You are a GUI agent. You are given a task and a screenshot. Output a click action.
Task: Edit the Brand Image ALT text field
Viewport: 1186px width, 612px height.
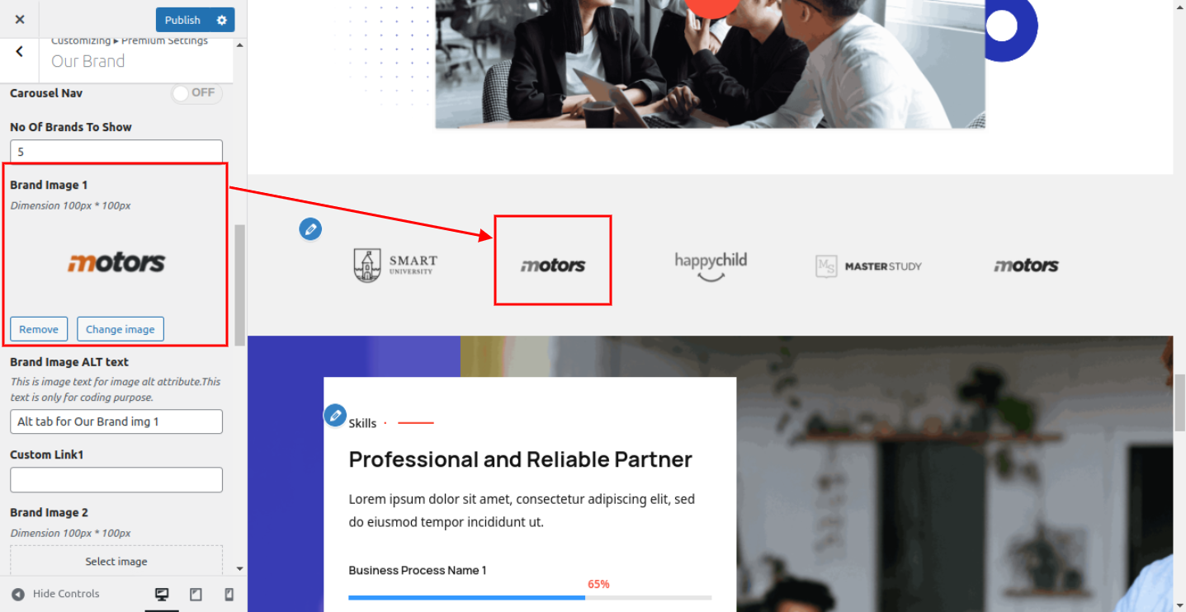(x=116, y=421)
